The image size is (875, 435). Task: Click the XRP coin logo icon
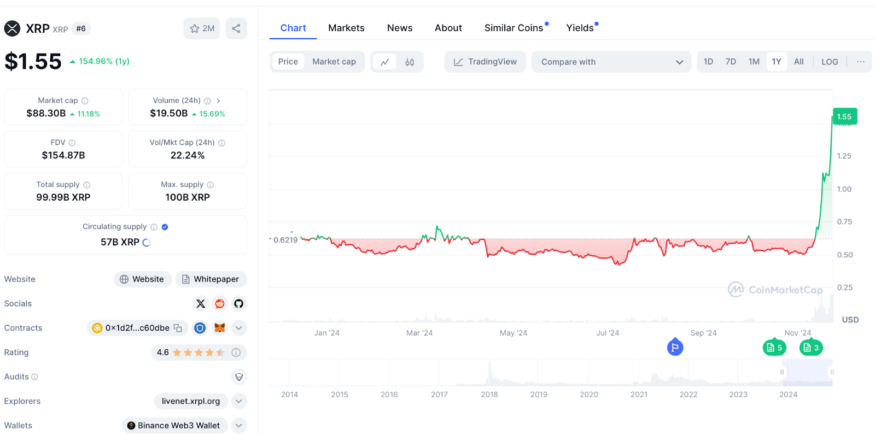click(x=12, y=28)
